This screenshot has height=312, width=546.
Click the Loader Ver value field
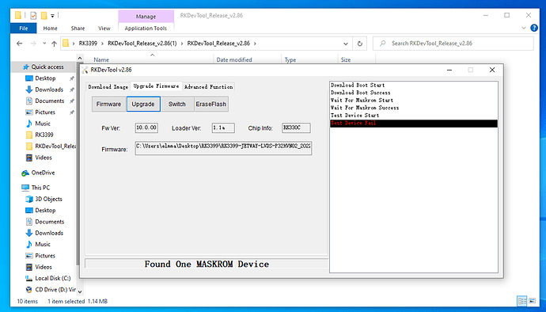click(223, 128)
